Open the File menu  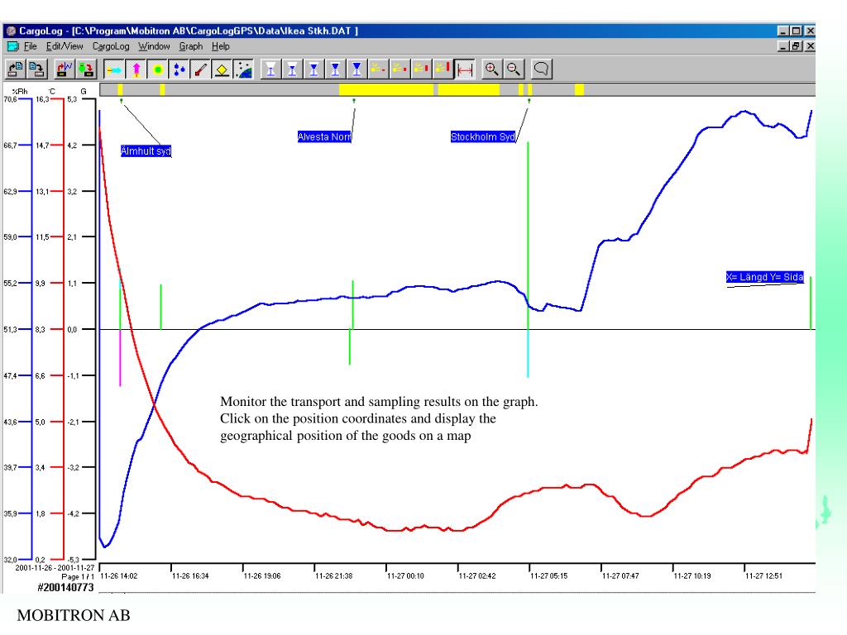point(31,46)
